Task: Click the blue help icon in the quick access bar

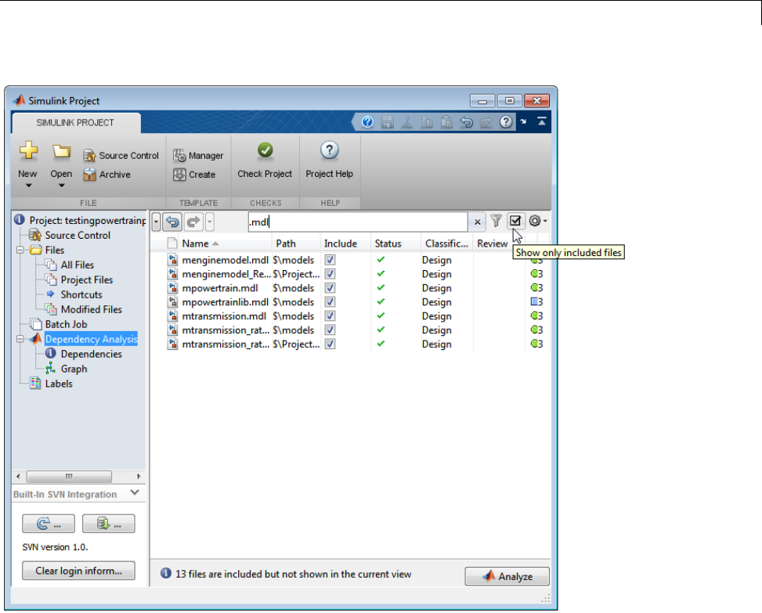Action: 367,122
